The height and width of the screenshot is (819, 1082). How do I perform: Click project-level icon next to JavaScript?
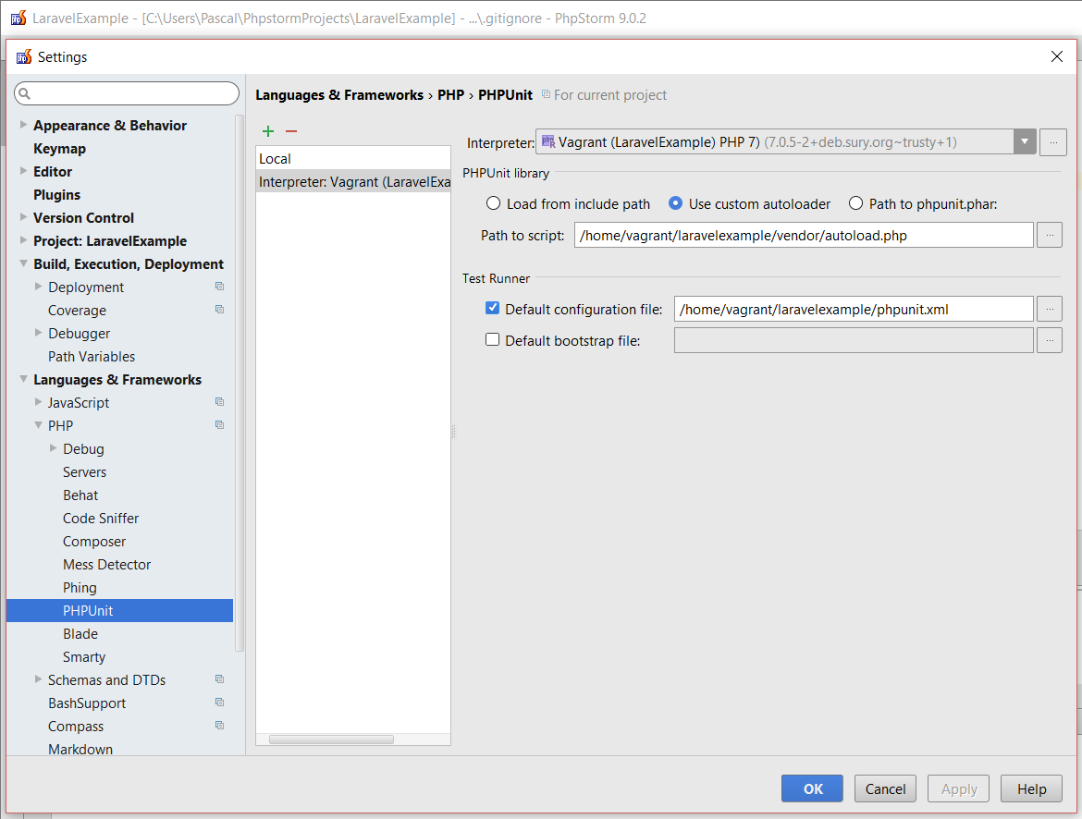219,401
